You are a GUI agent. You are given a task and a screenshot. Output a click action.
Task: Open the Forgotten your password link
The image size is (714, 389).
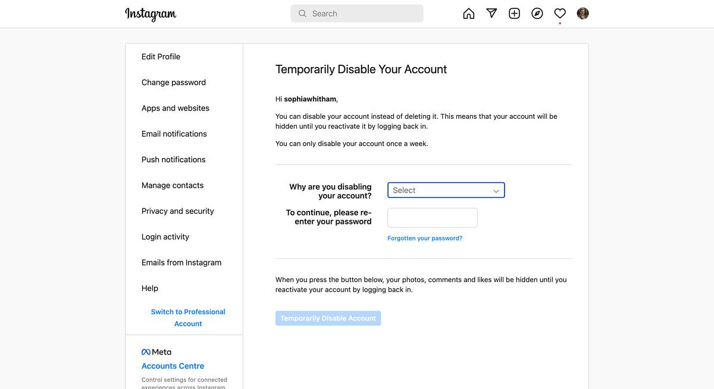click(424, 238)
